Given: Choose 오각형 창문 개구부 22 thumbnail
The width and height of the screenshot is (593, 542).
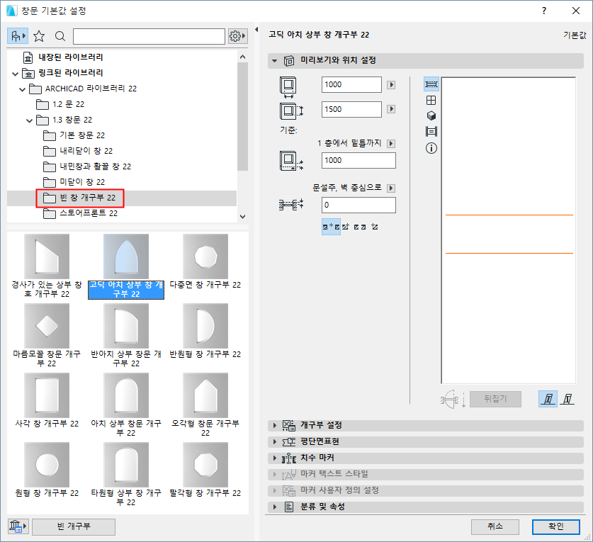Looking at the screenshot, I should [x=205, y=395].
